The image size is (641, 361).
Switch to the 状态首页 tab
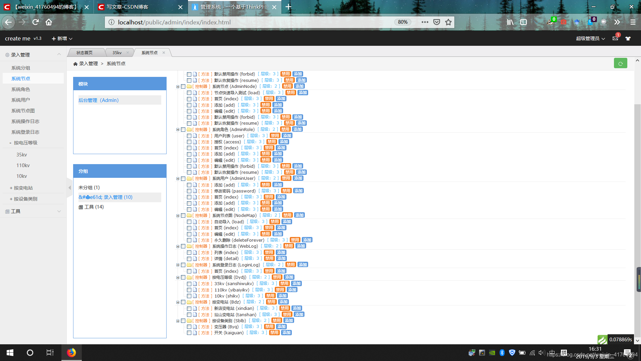[x=84, y=52]
